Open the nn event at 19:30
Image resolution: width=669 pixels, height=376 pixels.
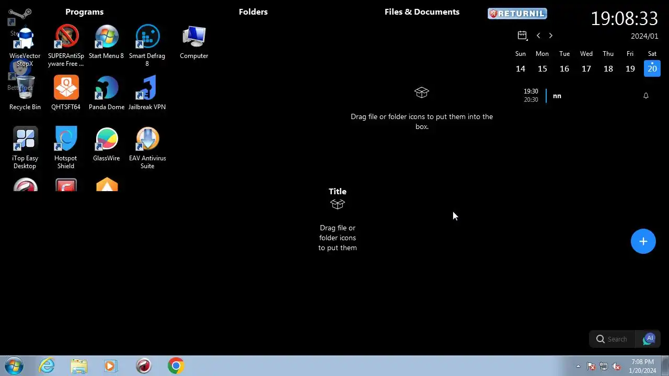tap(557, 96)
